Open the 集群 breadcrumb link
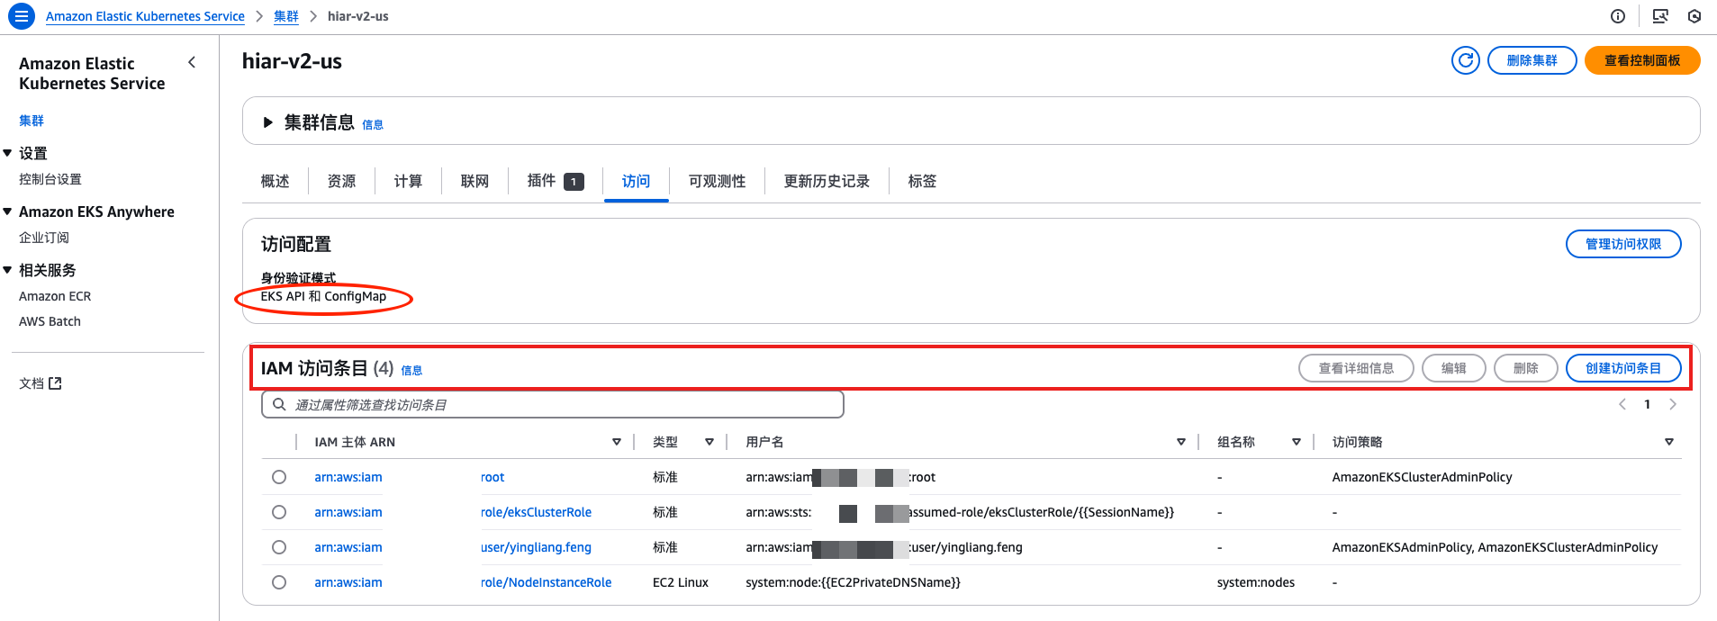The image size is (1717, 621). tap(286, 16)
